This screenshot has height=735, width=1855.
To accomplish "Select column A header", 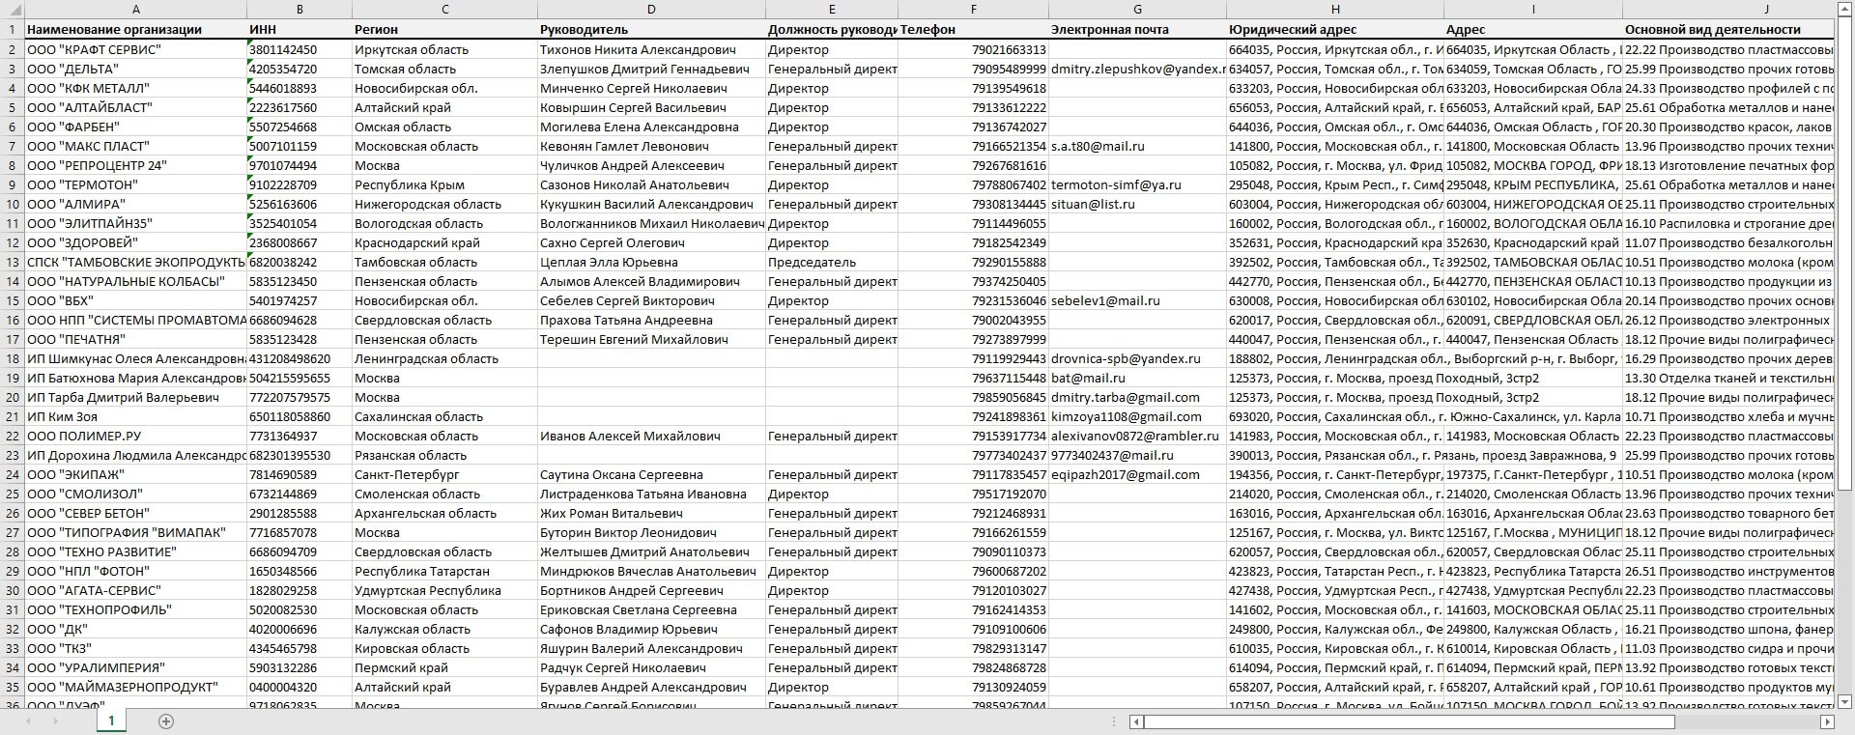I will tap(135, 9).
